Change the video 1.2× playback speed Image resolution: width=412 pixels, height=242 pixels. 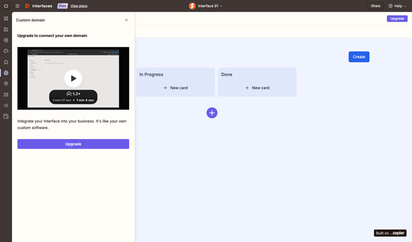click(74, 94)
